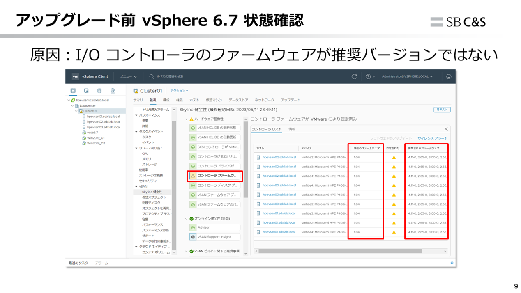Sort by the デバイス column header
Viewport: 521px width, 293px height.
307,148
